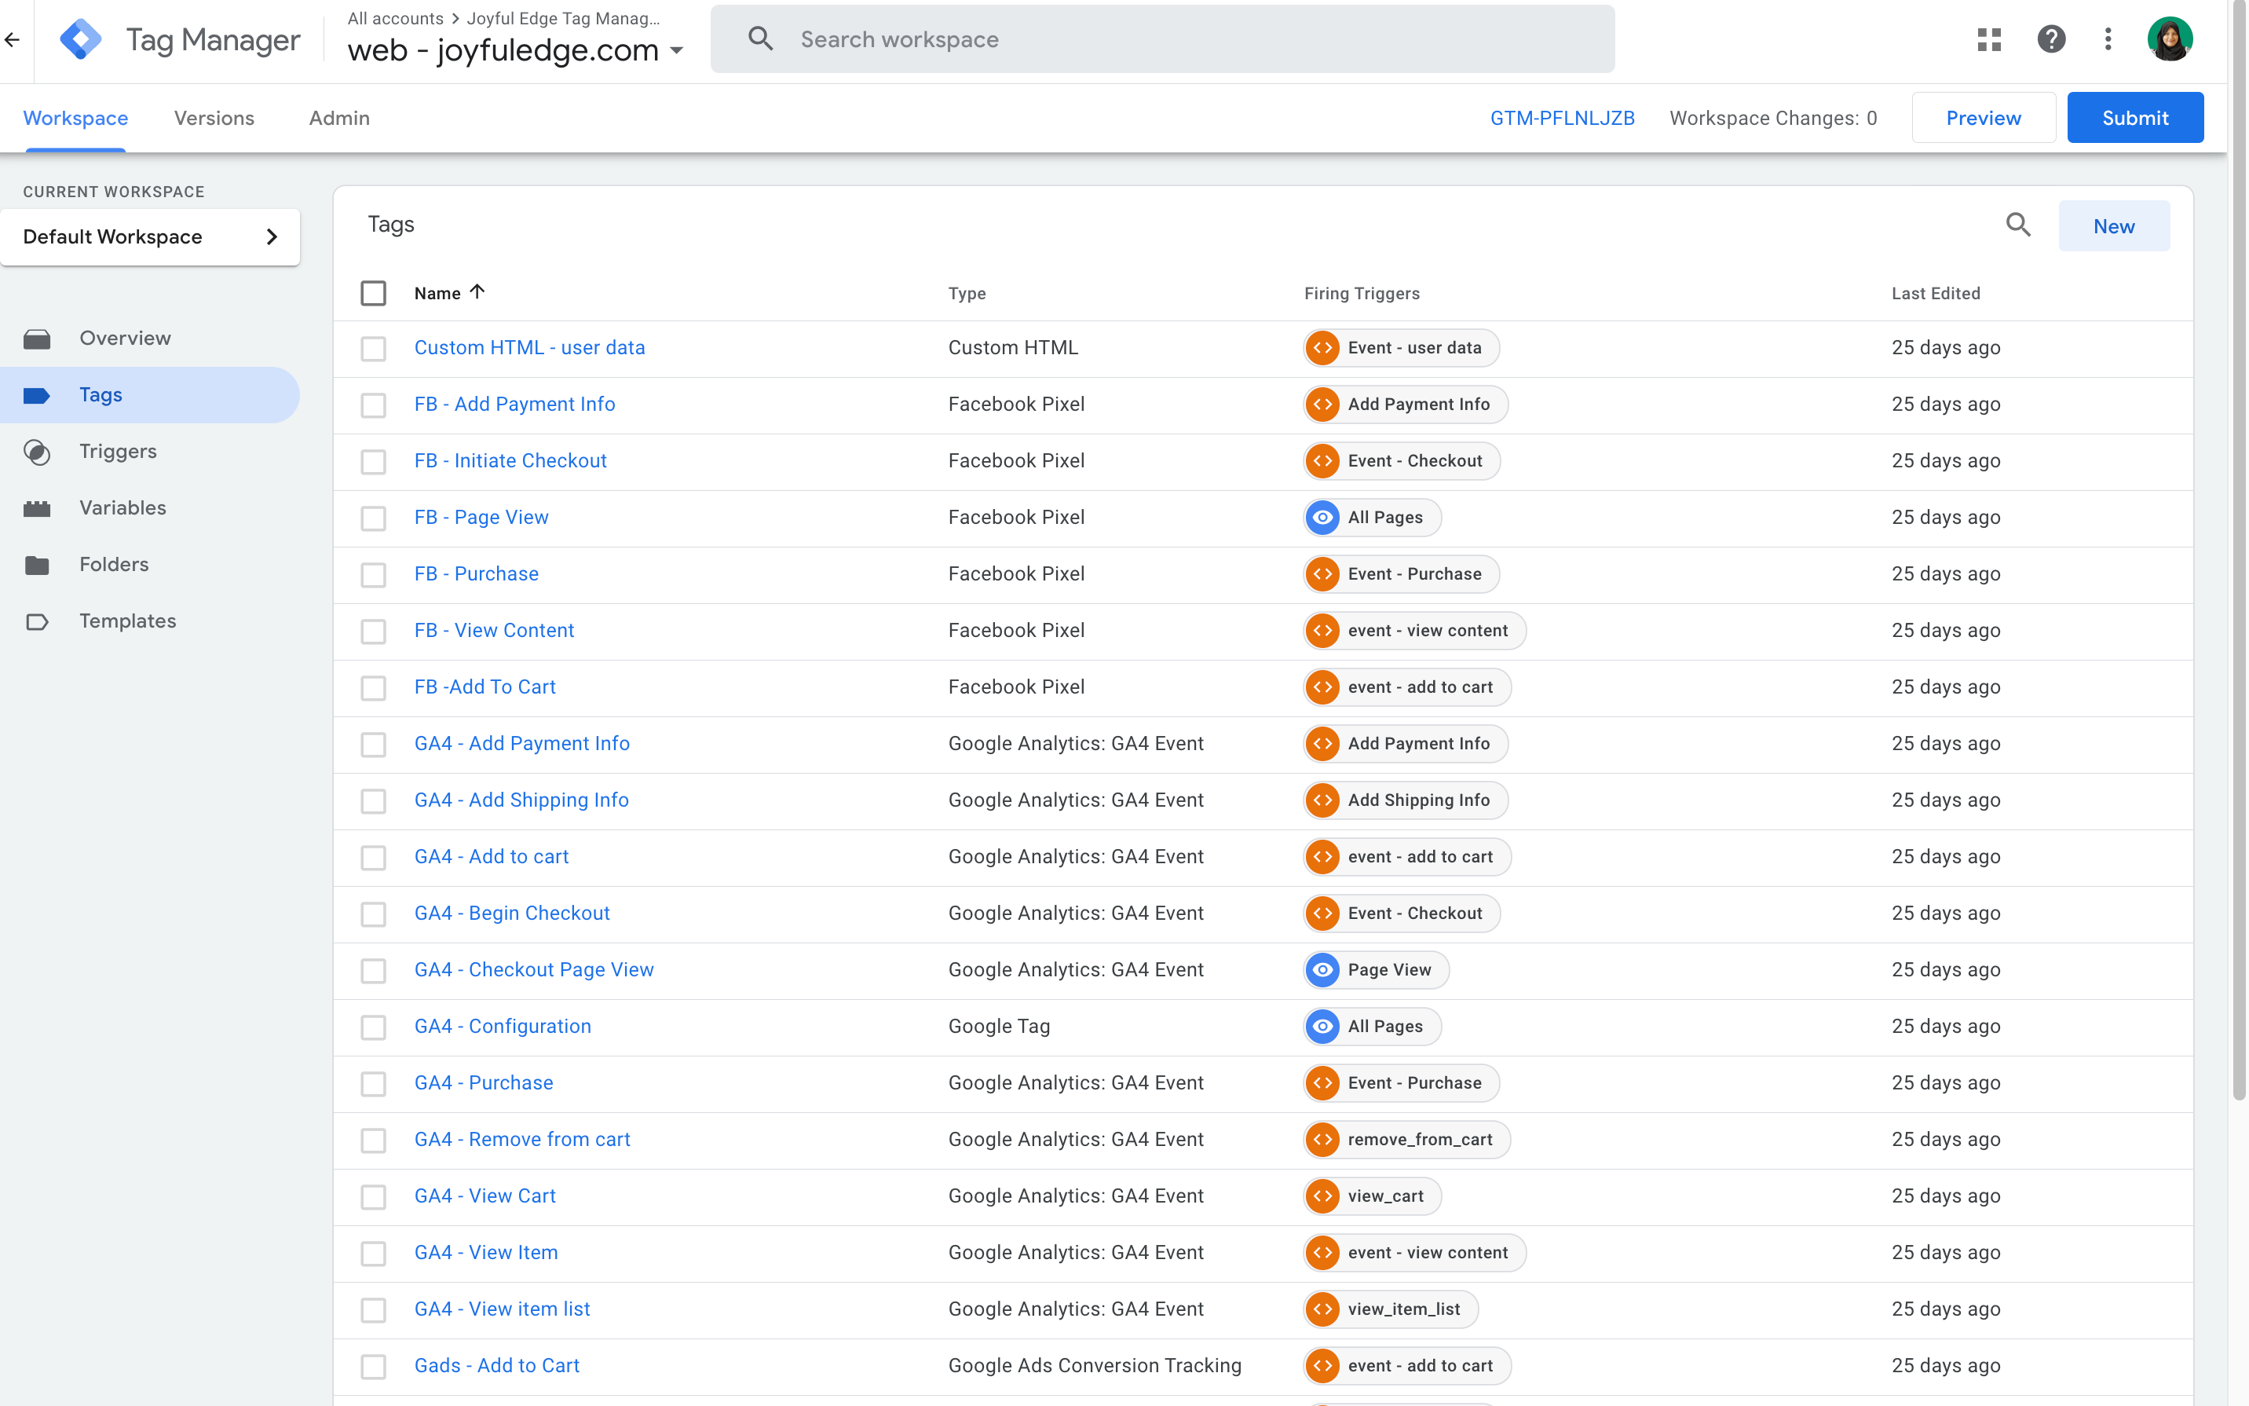Image resolution: width=2249 pixels, height=1406 pixels.
Task: Click the back arrow at top left
Action: pyautogui.click(x=12, y=40)
